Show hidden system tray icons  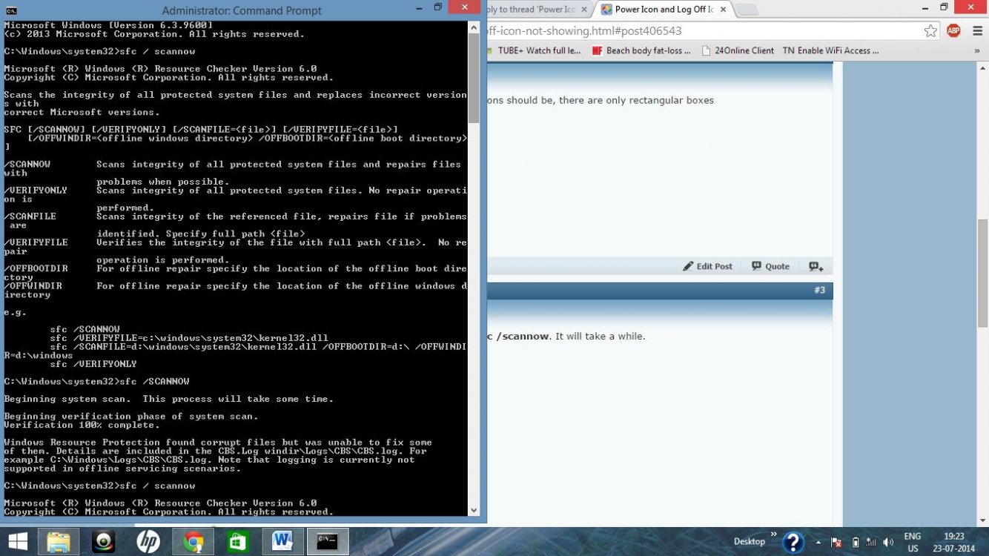coord(818,543)
